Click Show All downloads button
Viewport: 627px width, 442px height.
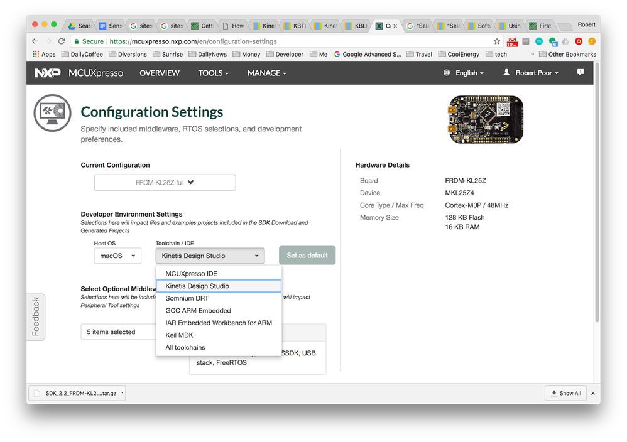(565, 393)
